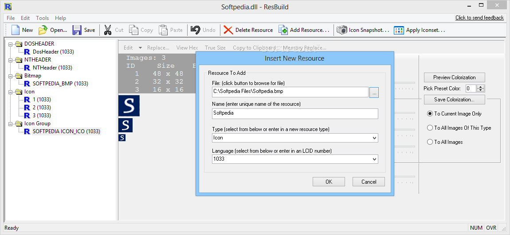This screenshot has height=235, width=510.
Task: Click the File path input field
Action: 290,92
